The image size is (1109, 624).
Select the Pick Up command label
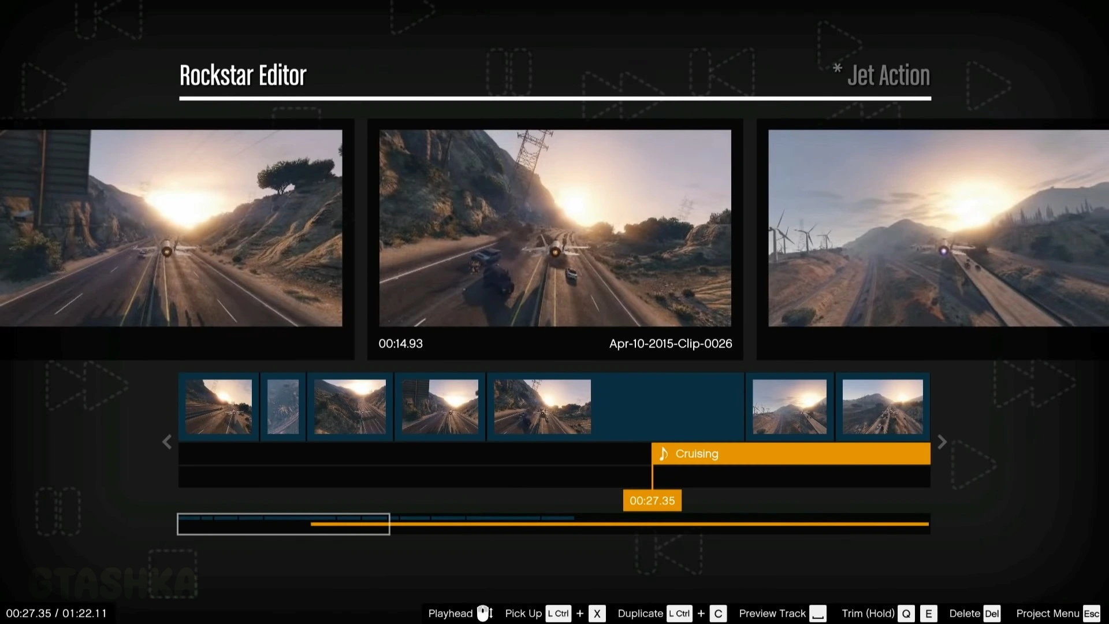(x=523, y=614)
